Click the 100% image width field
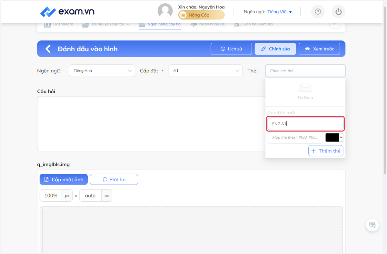 51,196
